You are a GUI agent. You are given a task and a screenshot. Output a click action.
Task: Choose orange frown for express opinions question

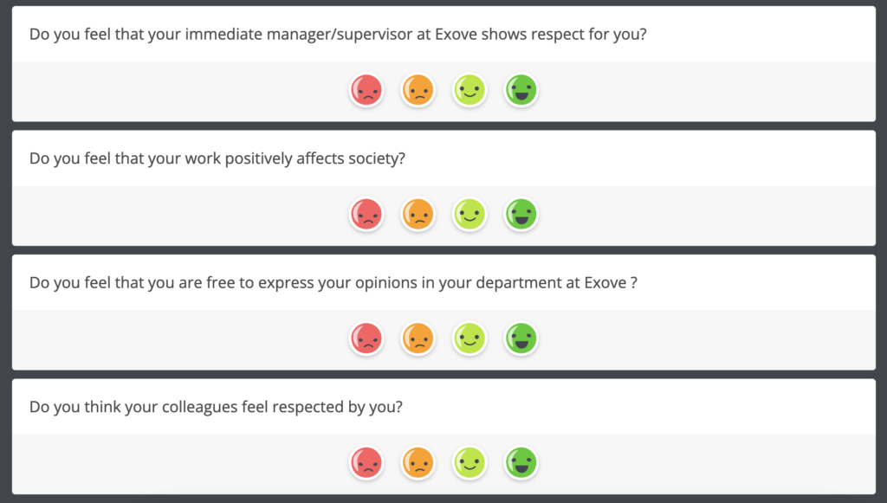coord(418,339)
